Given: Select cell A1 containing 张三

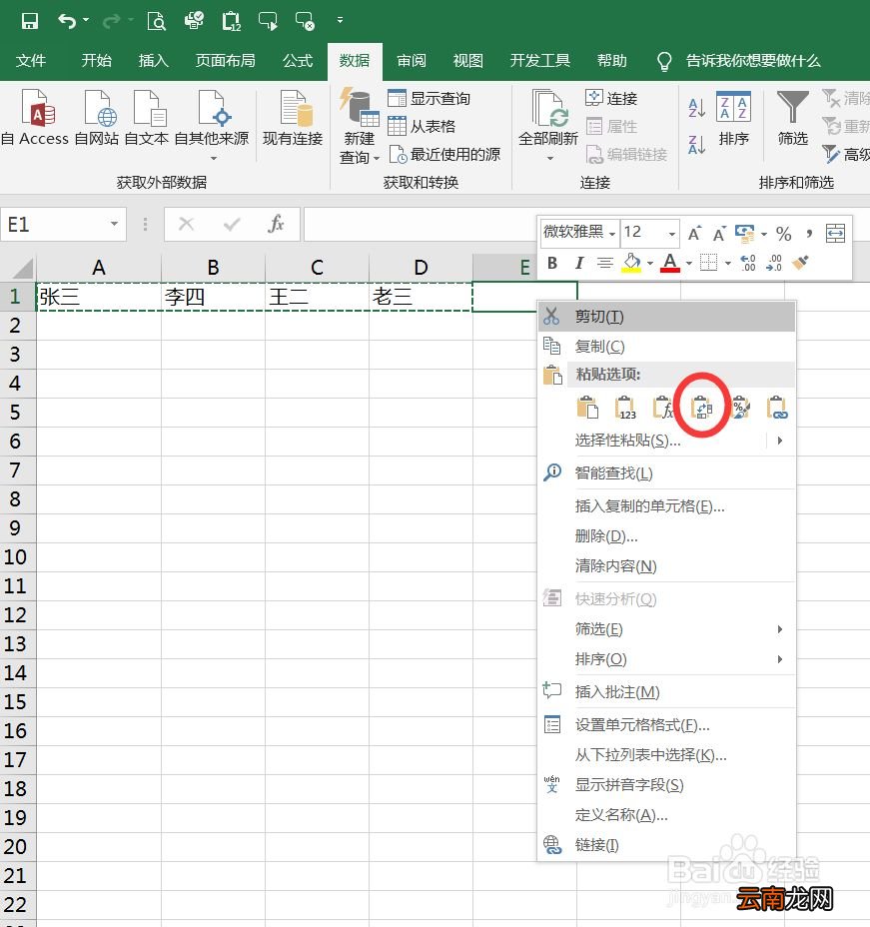Looking at the screenshot, I should (99, 297).
